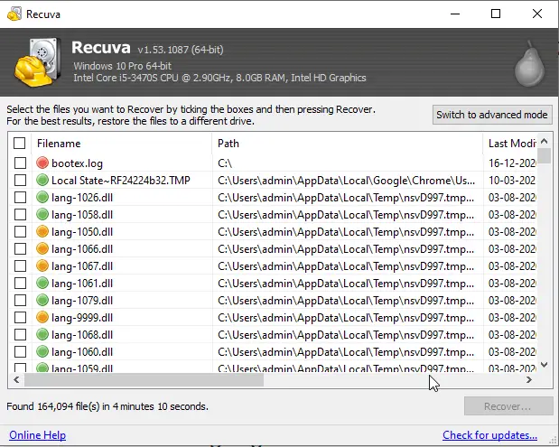The width and height of the screenshot is (559, 447).
Task: Click orange status dot for lang-9999.dll
Action: tap(42, 317)
